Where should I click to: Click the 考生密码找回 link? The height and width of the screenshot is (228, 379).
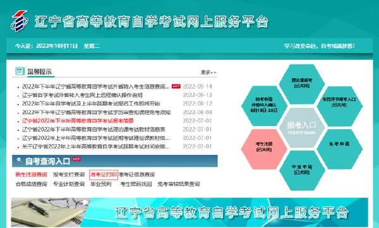[136, 184]
